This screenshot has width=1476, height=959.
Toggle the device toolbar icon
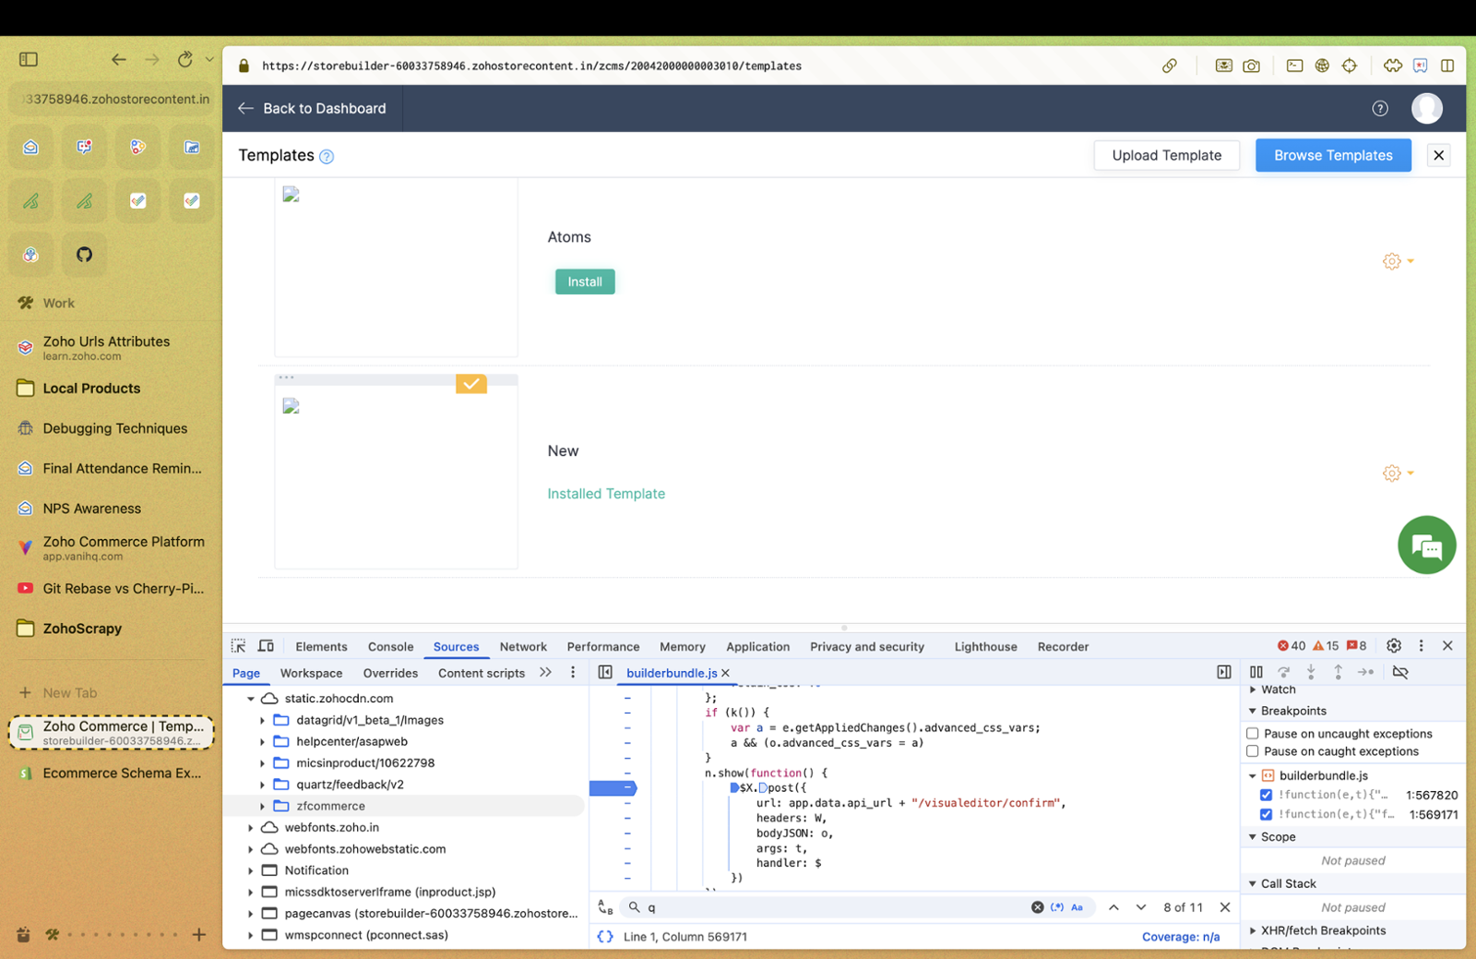(266, 646)
